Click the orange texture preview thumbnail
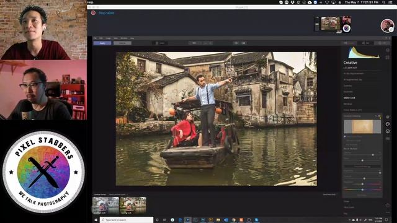 pyautogui.click(x=362, y=126)
